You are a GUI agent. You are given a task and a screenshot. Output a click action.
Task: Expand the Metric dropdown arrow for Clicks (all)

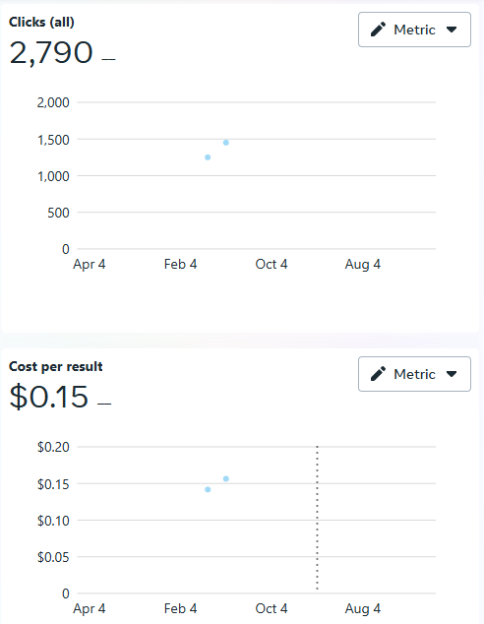(452, 30)
